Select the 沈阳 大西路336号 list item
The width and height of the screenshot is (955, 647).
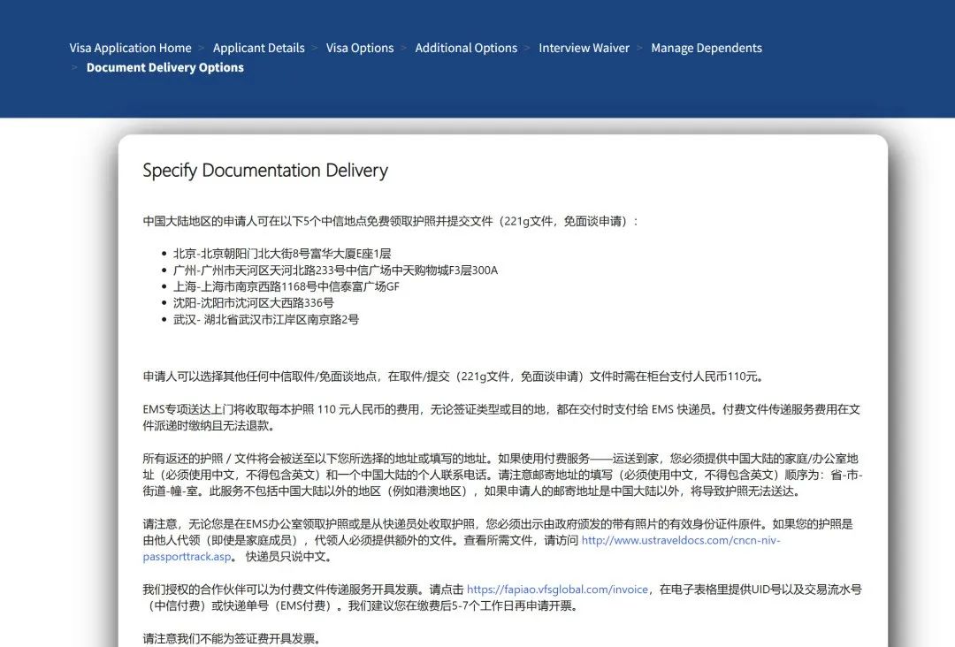click(254, 303)
